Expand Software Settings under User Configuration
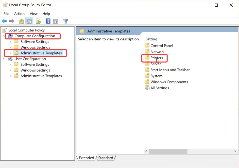This screenshot has height=168, width=239. click(x=10, y=64)
